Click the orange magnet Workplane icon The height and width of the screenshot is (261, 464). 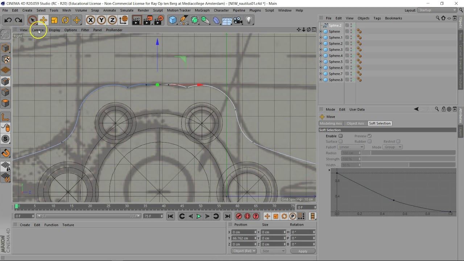click(5, 153)
